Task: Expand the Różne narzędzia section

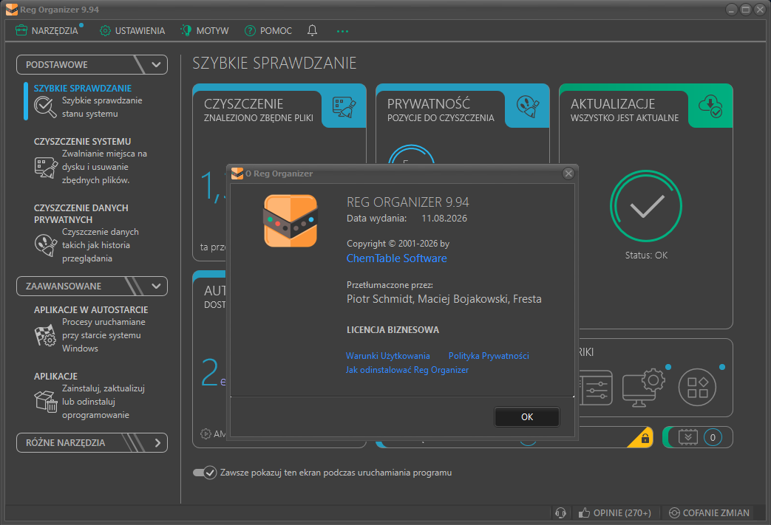Action: (x=92, y=442)
